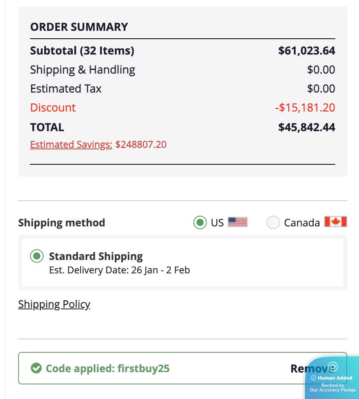
Task: Click the ORDER SUMMARY heading
Action: (x=79, y=27)
